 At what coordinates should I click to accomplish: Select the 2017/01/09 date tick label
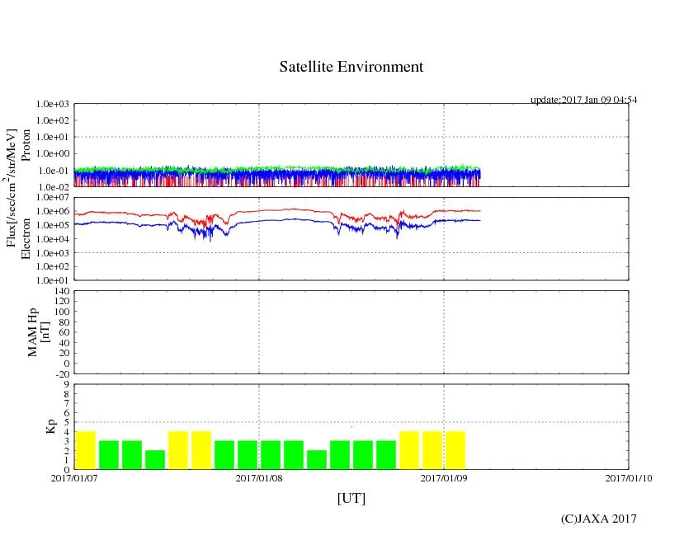tap(444, 477)
